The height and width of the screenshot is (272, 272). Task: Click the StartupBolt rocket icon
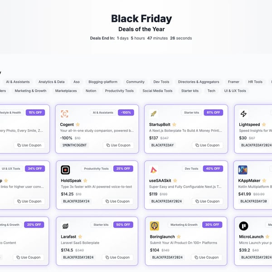point(154,114)
